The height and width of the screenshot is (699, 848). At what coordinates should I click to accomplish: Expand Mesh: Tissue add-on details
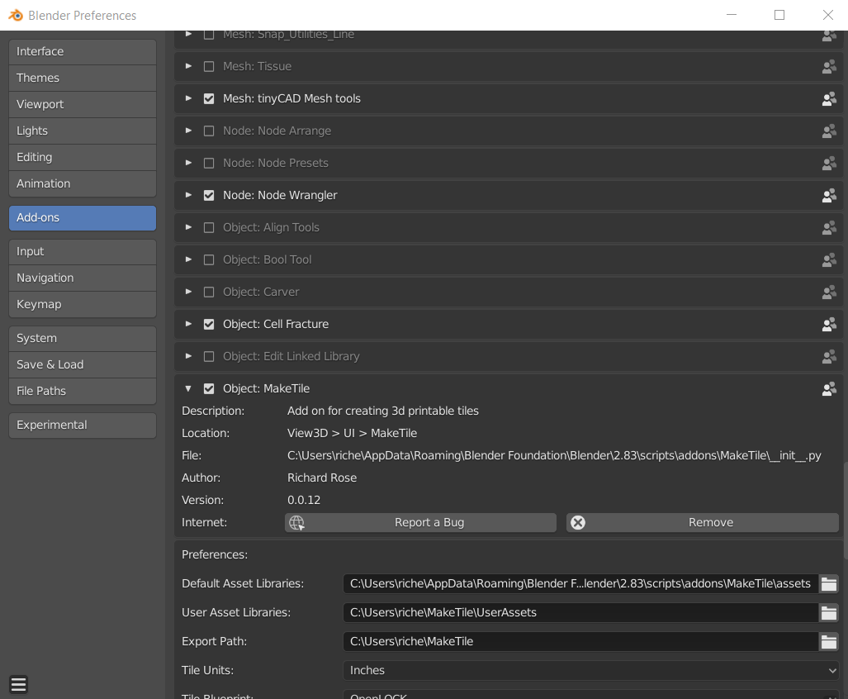tap(188, 66)
